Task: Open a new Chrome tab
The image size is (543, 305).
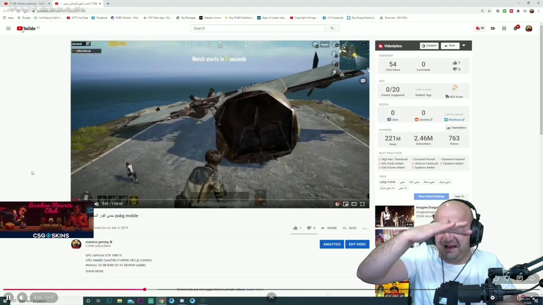Action: coord(108,3)
